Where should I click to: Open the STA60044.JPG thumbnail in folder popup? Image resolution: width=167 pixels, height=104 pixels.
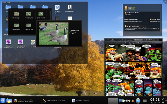(x=29, y=15)
